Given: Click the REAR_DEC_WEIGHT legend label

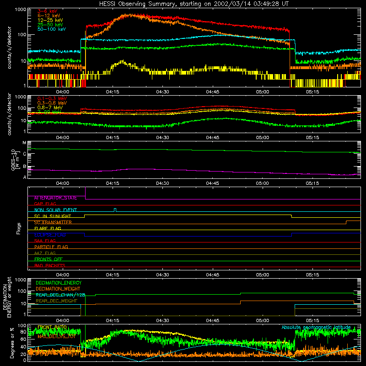Looking at the screenshot, I should coord(56,301).
